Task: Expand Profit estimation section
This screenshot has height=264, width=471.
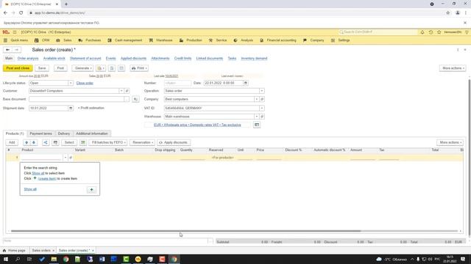Action: coord(91,108)
